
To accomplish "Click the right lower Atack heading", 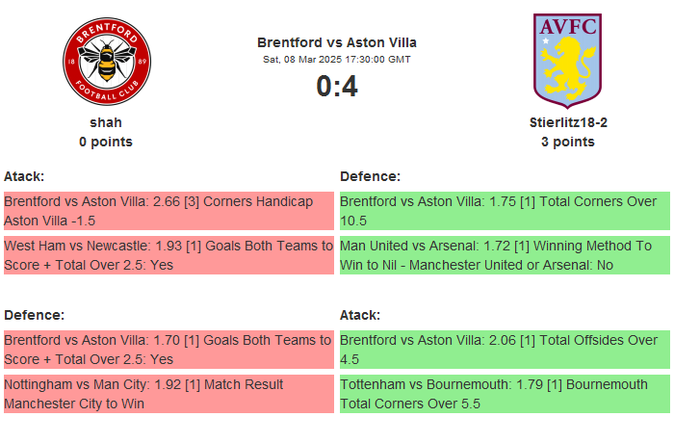I will (360, 315).
